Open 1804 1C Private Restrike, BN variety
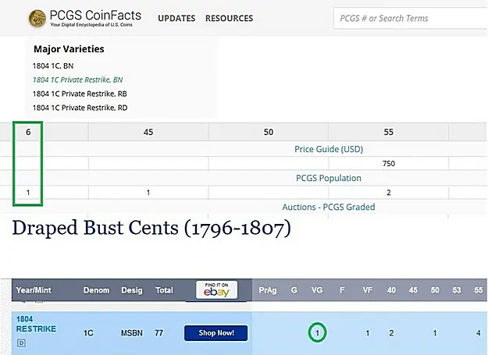 (77, 80)
